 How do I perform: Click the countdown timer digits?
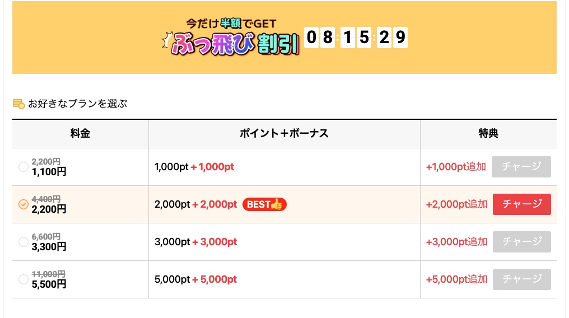(356, 38)
